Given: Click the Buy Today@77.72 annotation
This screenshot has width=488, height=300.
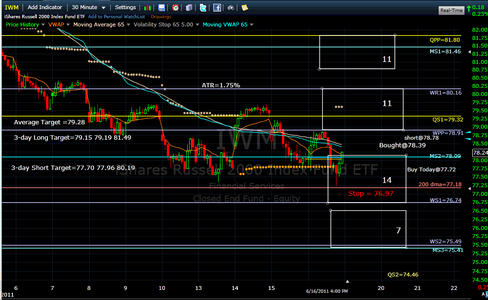Looking at the screenshot, I should point(431,169).
